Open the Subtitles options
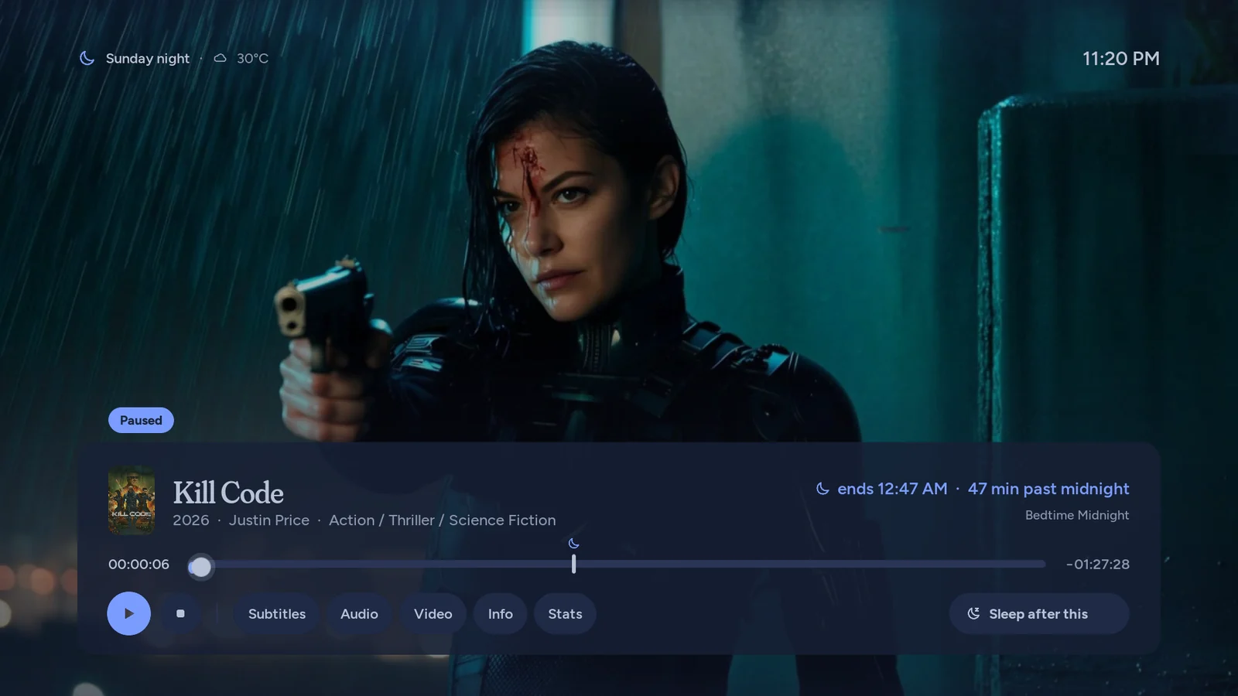This screenshot has height=696, width=1238. pos(277,613)
